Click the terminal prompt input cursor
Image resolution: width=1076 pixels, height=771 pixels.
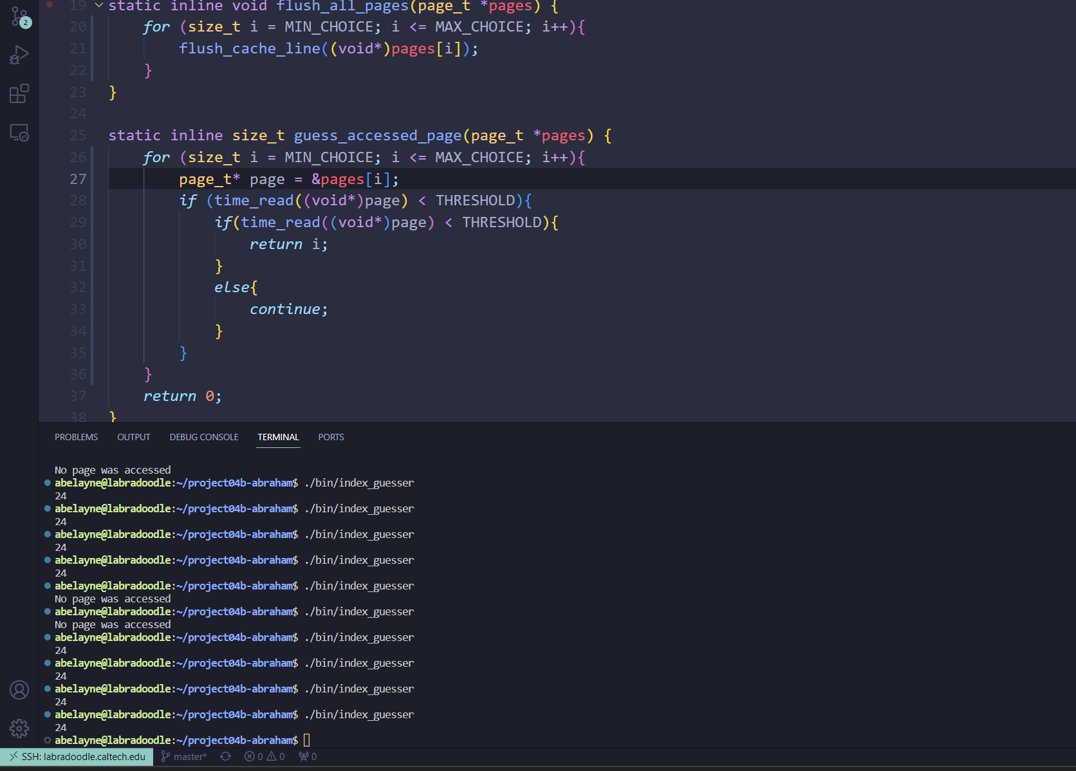pos(307,740)
